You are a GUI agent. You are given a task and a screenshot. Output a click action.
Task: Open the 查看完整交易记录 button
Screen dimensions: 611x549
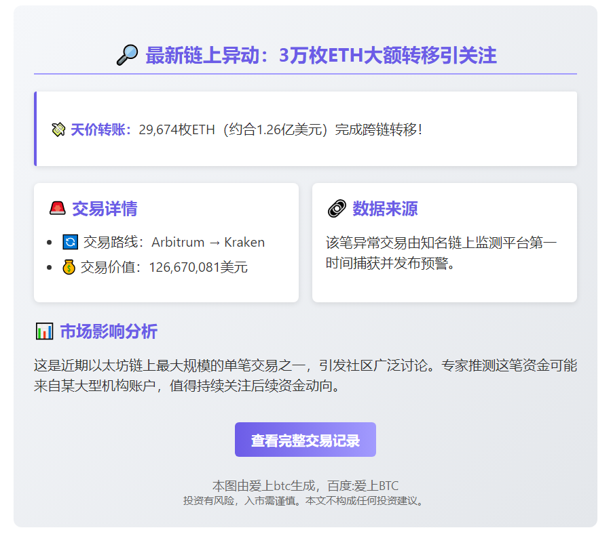pos(305,439)
